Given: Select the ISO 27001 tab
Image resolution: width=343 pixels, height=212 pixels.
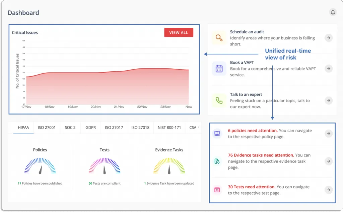Looking at the screenshot, I should 47,128.
